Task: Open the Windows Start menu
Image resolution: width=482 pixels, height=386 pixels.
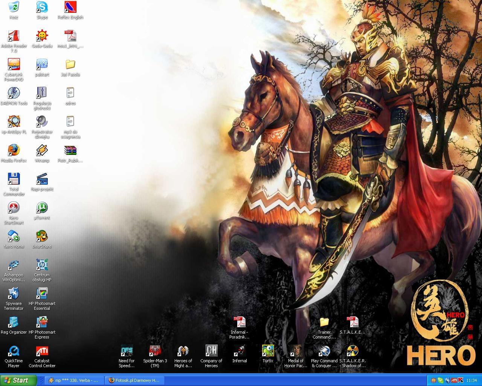Action: pos(18,380)
